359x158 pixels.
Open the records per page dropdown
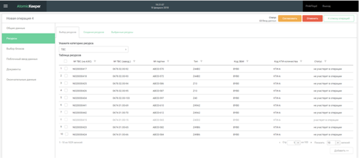click(338, 142)
